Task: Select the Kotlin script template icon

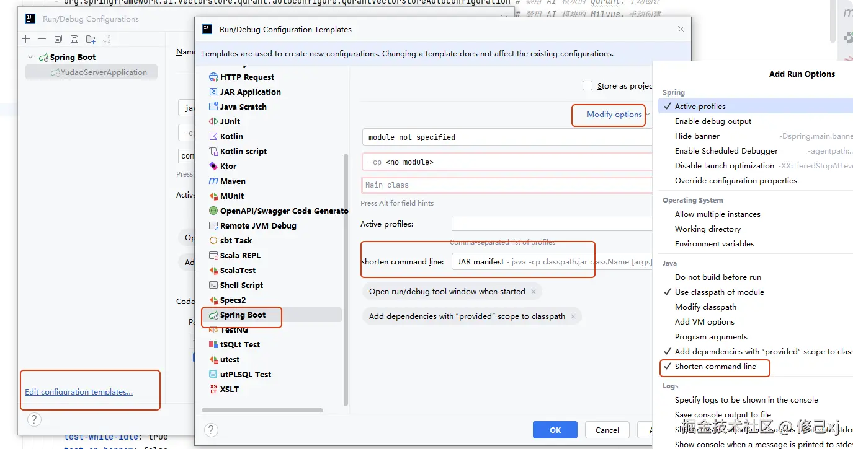Action: (213, 152)
